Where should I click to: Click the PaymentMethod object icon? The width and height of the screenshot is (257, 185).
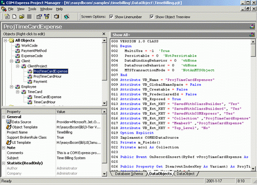pyautogui.click(x=17, y=51)
